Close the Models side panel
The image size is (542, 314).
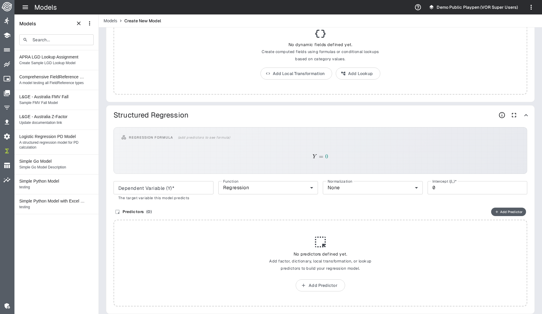point(79,24)
